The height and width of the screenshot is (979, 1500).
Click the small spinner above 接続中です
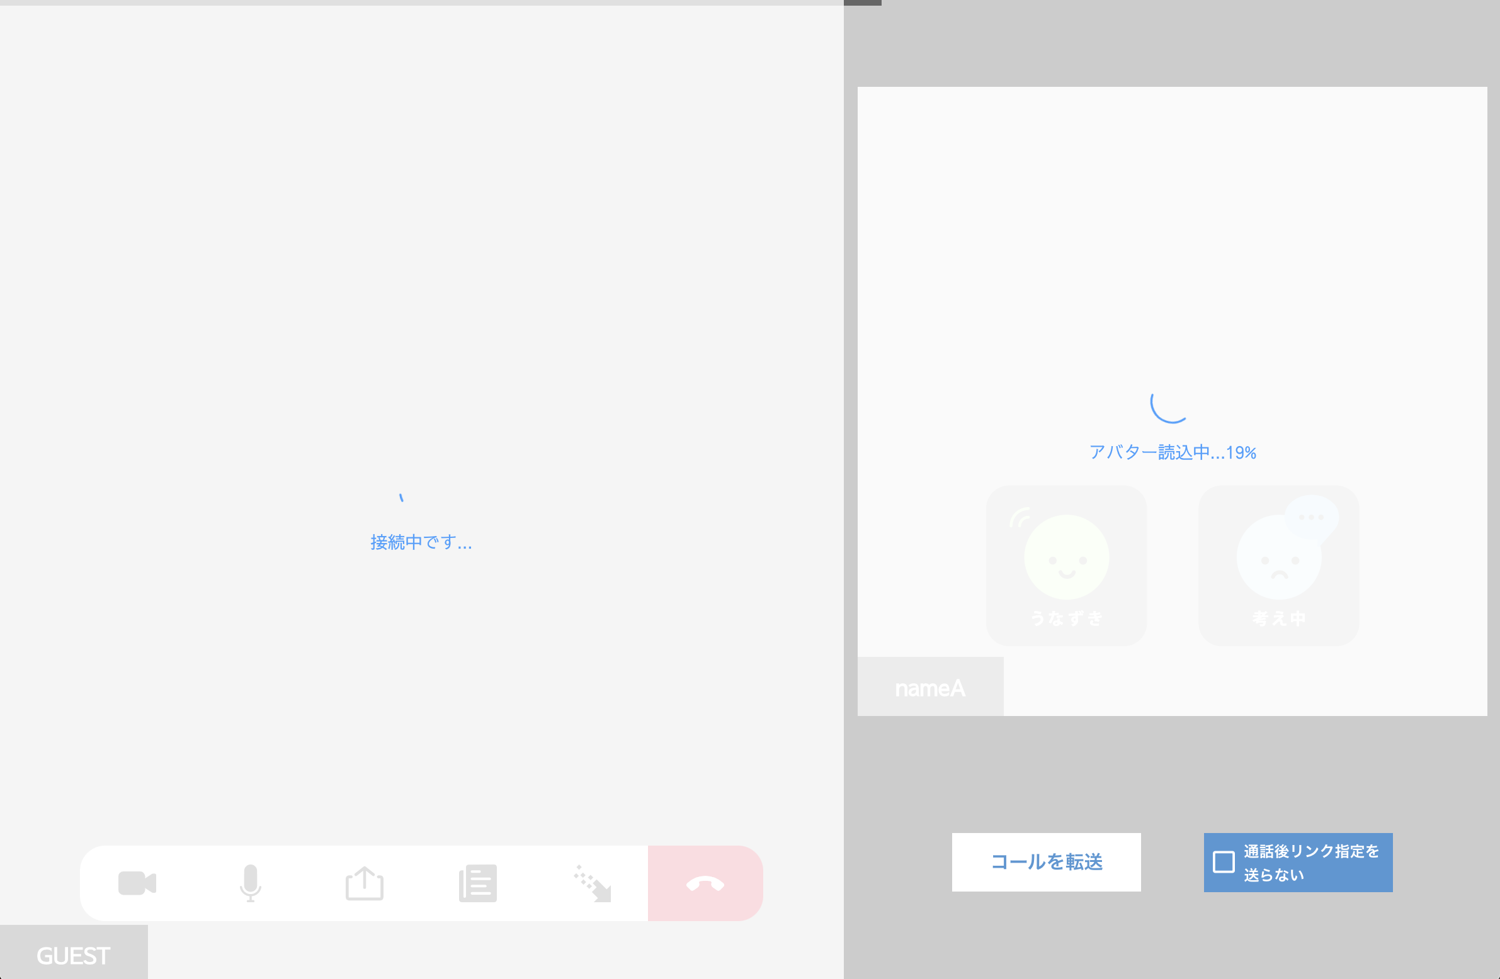[x=402, y=498]
